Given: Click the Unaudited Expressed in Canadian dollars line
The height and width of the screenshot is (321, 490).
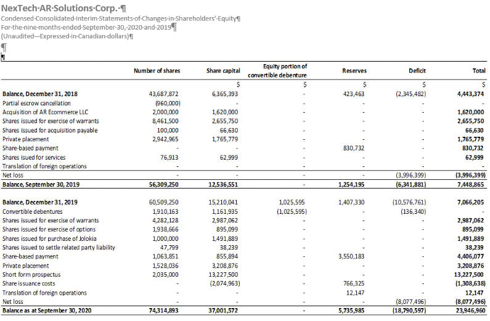Looking at the screenshot, I should [x=67, y=36].
